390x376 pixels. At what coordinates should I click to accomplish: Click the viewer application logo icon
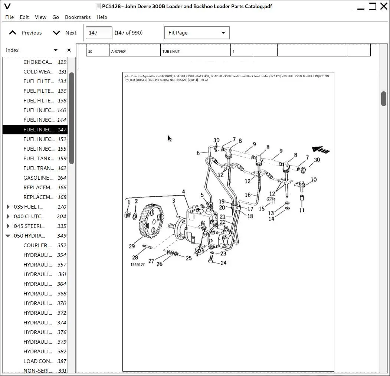pos(7,6)
